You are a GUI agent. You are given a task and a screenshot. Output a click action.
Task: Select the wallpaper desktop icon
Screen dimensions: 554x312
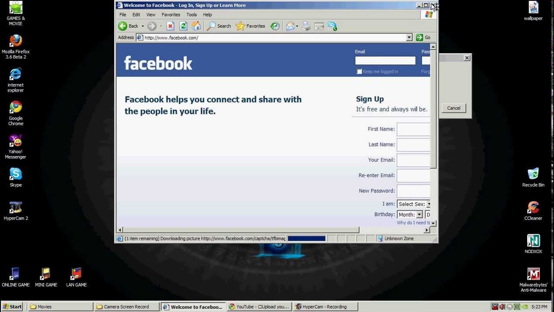click(533, 11)
